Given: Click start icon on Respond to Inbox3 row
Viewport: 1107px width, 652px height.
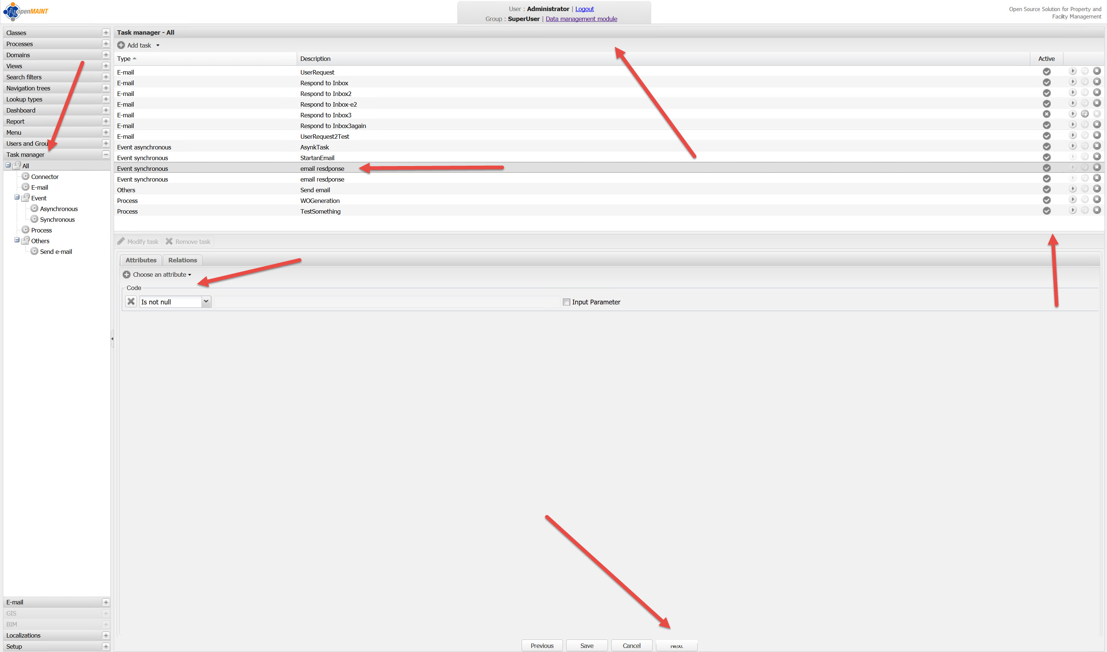Looking at the screenshot, I should coord(1084,114).
